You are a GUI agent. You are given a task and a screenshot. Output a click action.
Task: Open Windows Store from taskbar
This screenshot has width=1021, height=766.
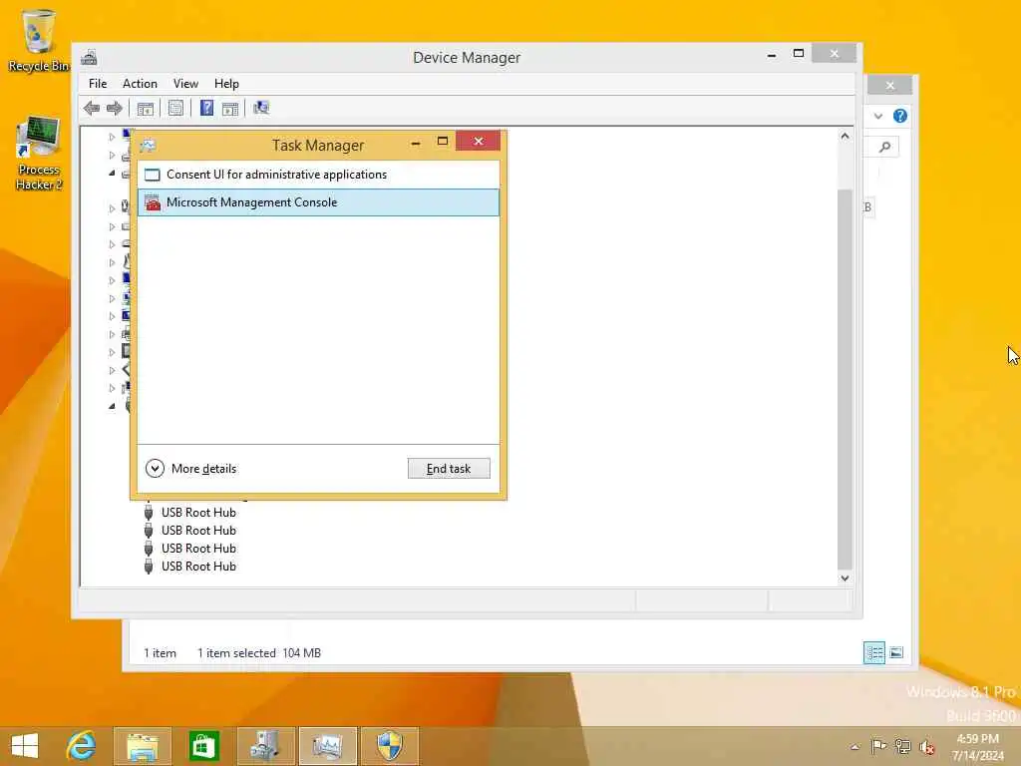coord(203,746)
